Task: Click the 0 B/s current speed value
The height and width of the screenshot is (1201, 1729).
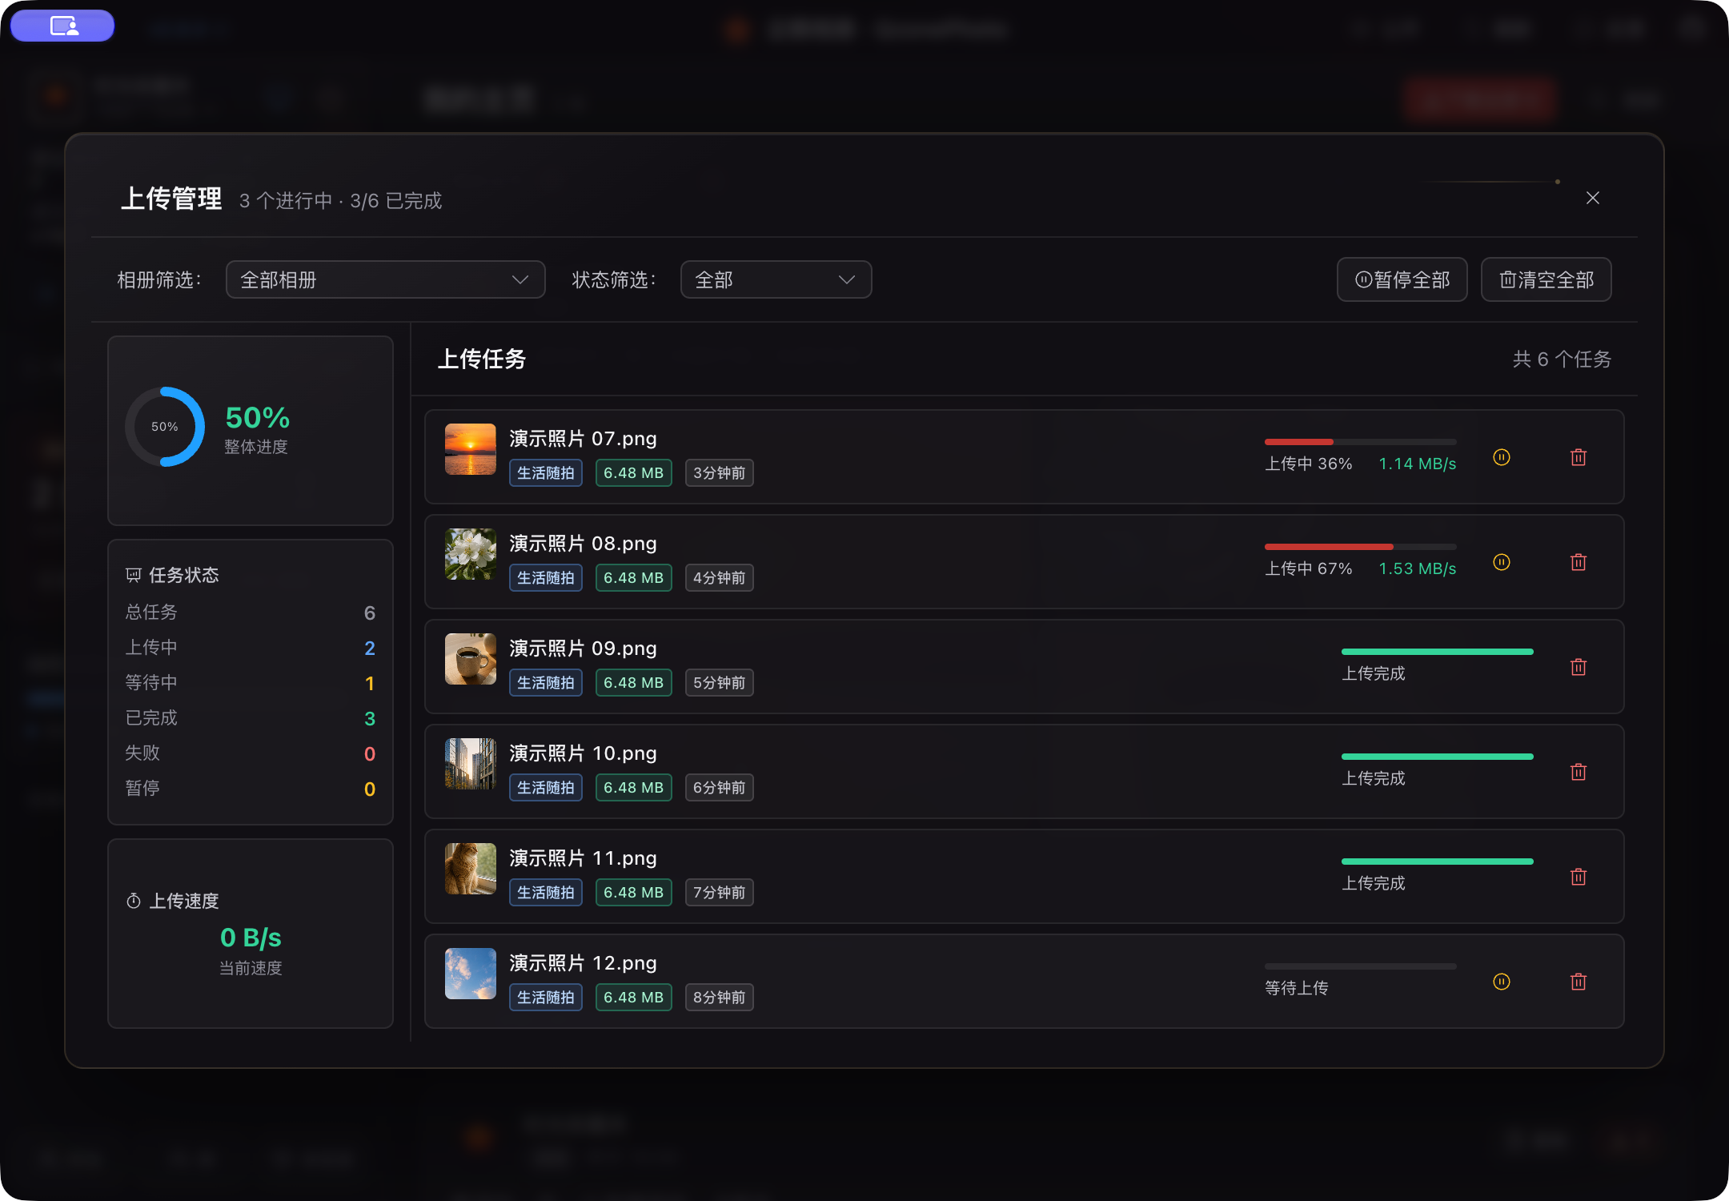Action: click(251, 938)
